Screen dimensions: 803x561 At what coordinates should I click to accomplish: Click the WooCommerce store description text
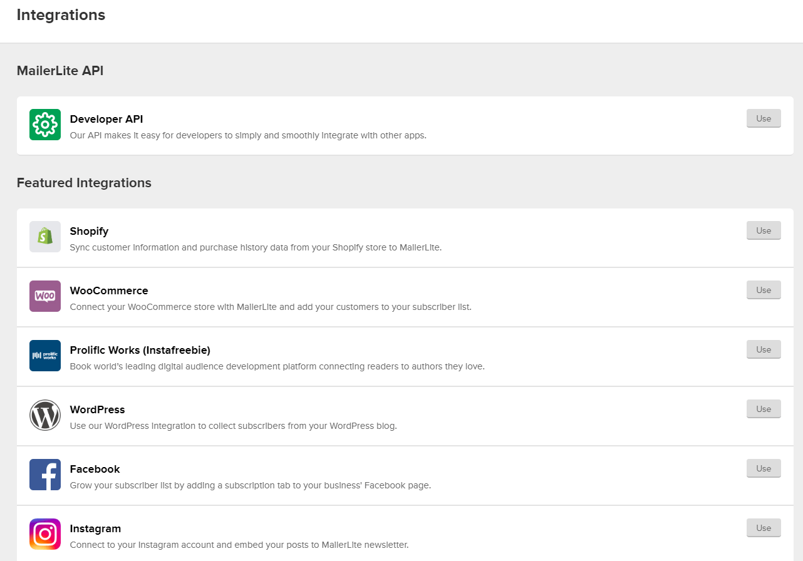pyautogui.click(x=271, y=307)
